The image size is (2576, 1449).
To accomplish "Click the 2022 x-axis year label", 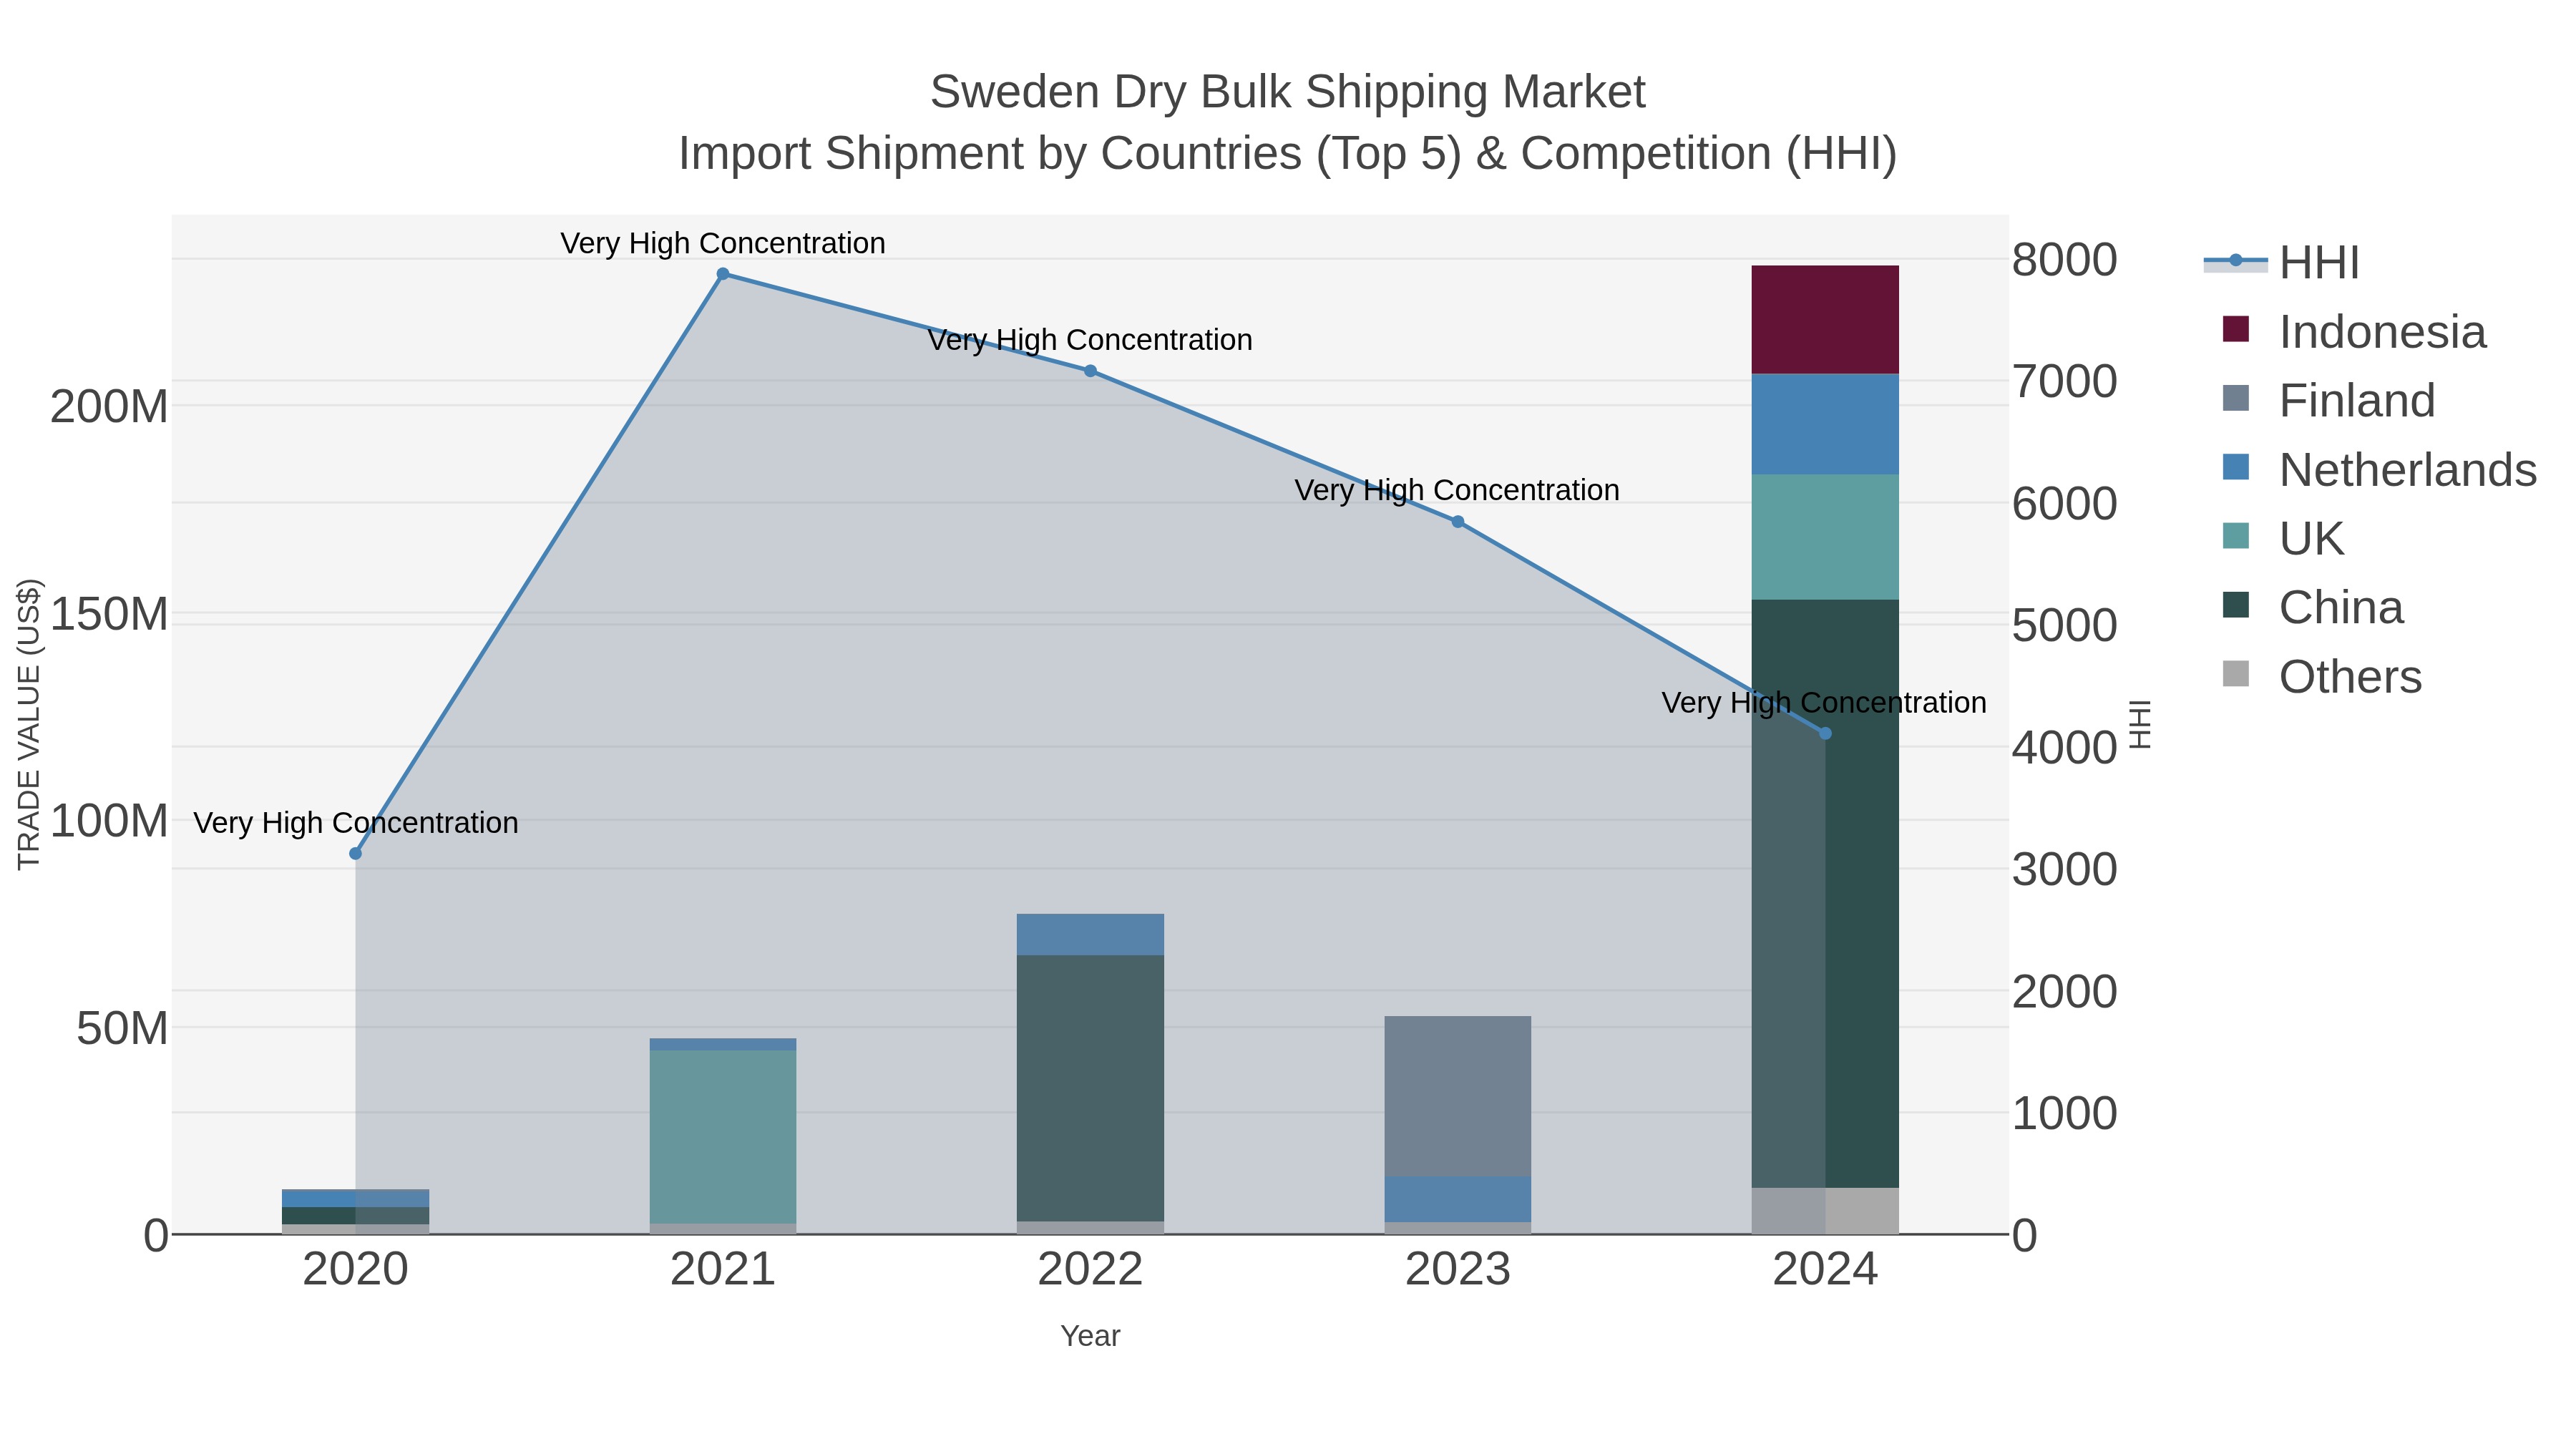I will (1090, 1270).
